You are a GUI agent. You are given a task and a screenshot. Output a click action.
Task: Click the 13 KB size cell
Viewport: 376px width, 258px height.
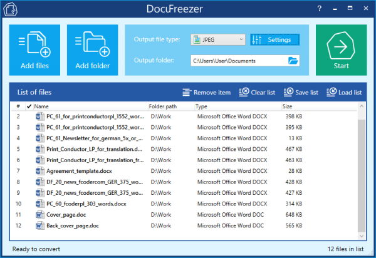point(295,138)
